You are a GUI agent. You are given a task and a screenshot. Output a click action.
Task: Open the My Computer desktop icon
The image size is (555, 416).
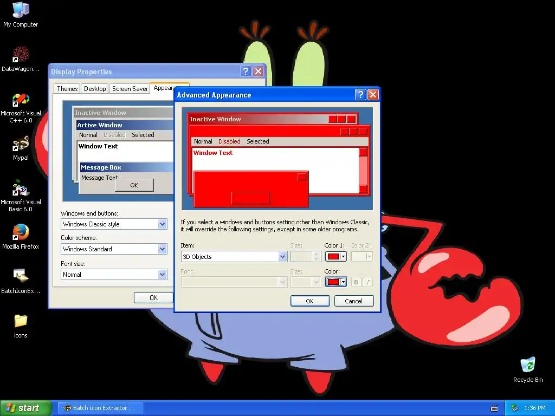21,15
